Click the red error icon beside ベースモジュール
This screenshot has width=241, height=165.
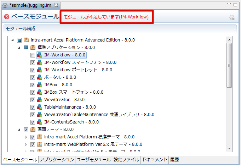pyautogui.click(x=7, y=17)
